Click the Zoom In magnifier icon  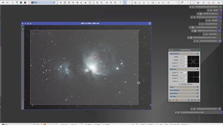(97, 2)
